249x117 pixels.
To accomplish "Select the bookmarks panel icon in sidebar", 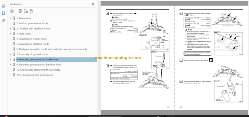I will 4,13.
